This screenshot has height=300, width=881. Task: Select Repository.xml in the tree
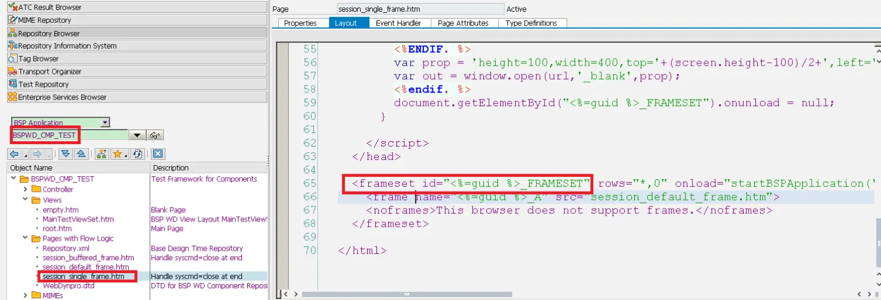(x=66, y=248)
